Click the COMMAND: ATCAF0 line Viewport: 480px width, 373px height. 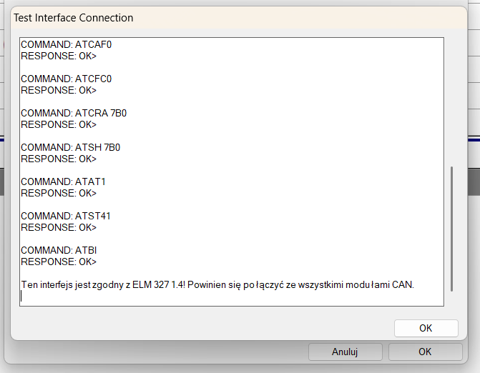pos(67,44)
